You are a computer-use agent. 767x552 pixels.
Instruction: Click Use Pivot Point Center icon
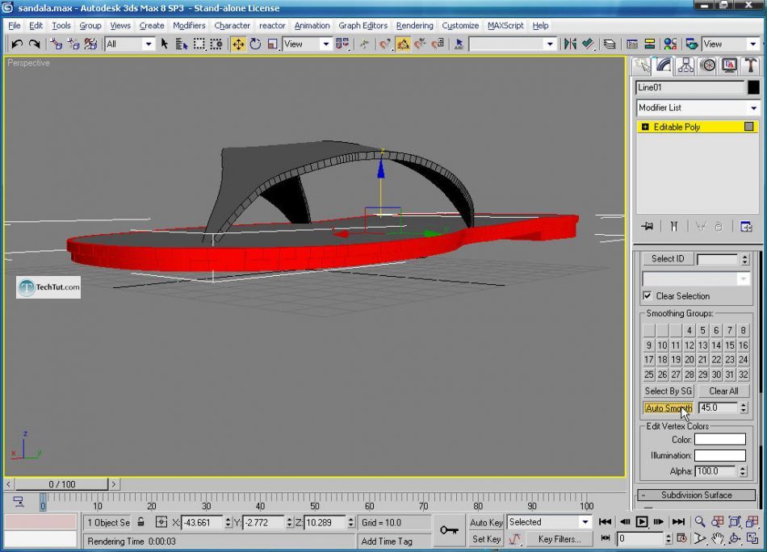point(342,44)
